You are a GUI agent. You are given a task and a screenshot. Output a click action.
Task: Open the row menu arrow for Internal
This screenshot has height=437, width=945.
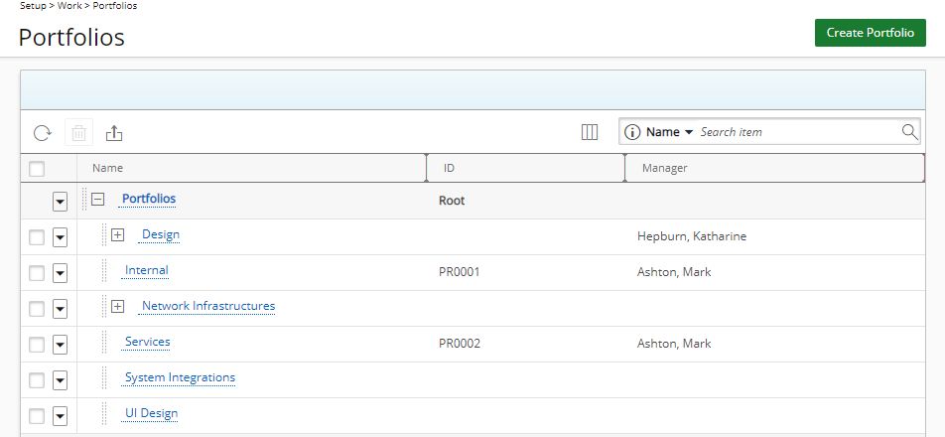click(x=60, y=274)
